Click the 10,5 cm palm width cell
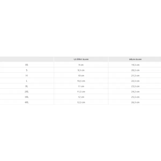This screenshot has width=161, height=161. [81, 81]
